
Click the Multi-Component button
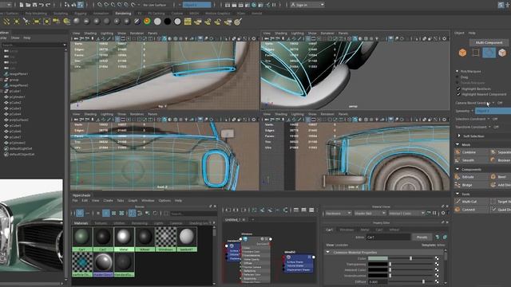coord(489,42)
